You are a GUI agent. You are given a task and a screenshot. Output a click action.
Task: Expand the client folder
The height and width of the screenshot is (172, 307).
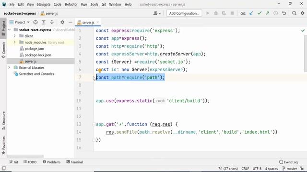coord(14,36)
